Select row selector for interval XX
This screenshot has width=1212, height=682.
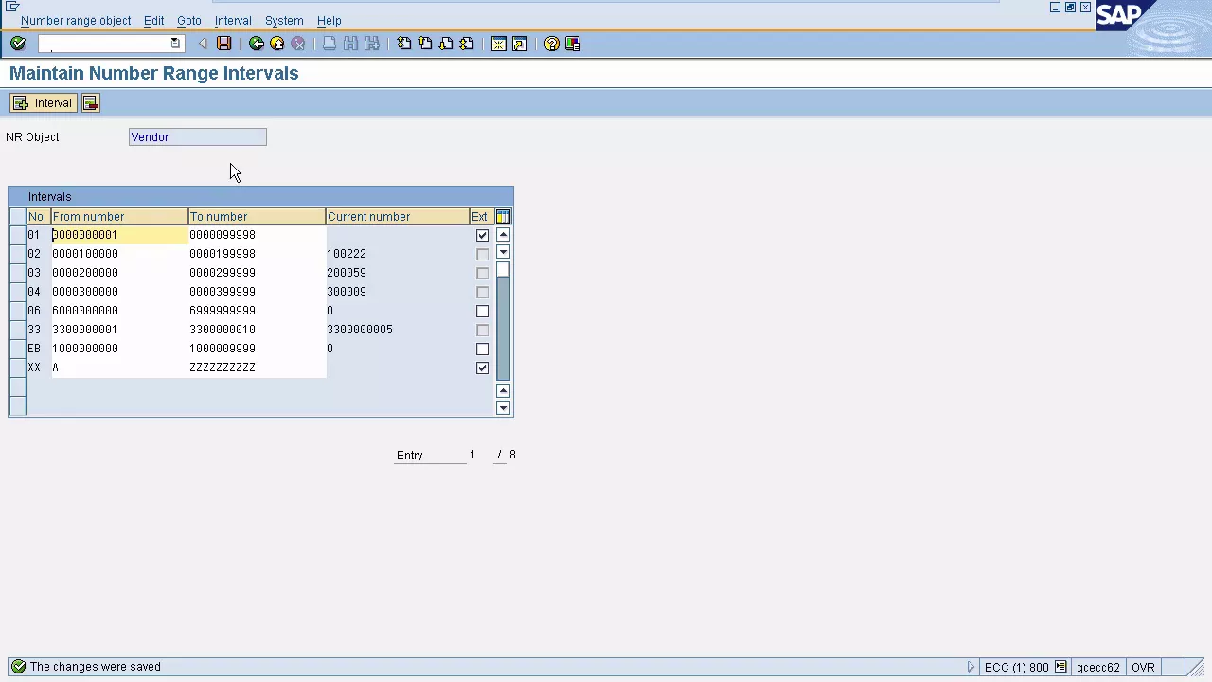click(18, 368)
